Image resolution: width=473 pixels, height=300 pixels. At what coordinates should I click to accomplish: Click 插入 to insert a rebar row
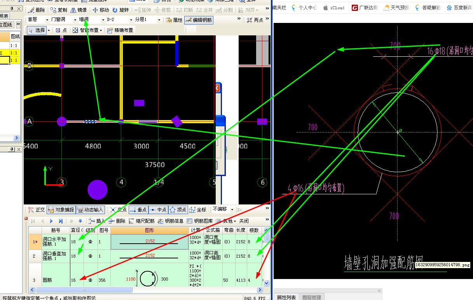[97, 221]
